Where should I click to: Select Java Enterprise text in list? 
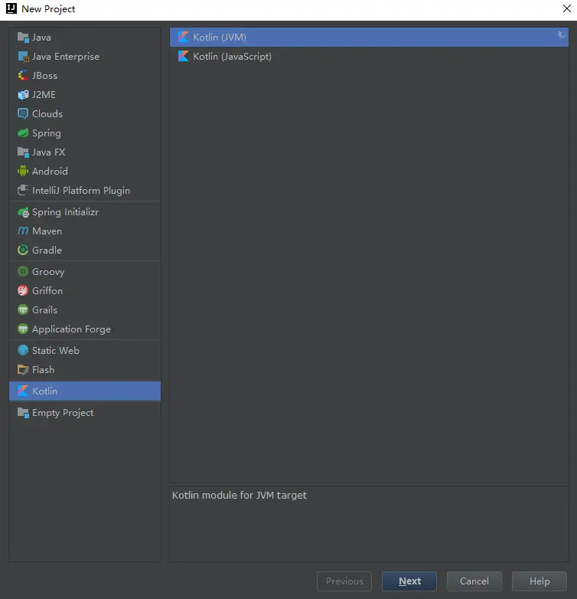tap(66, 57)
